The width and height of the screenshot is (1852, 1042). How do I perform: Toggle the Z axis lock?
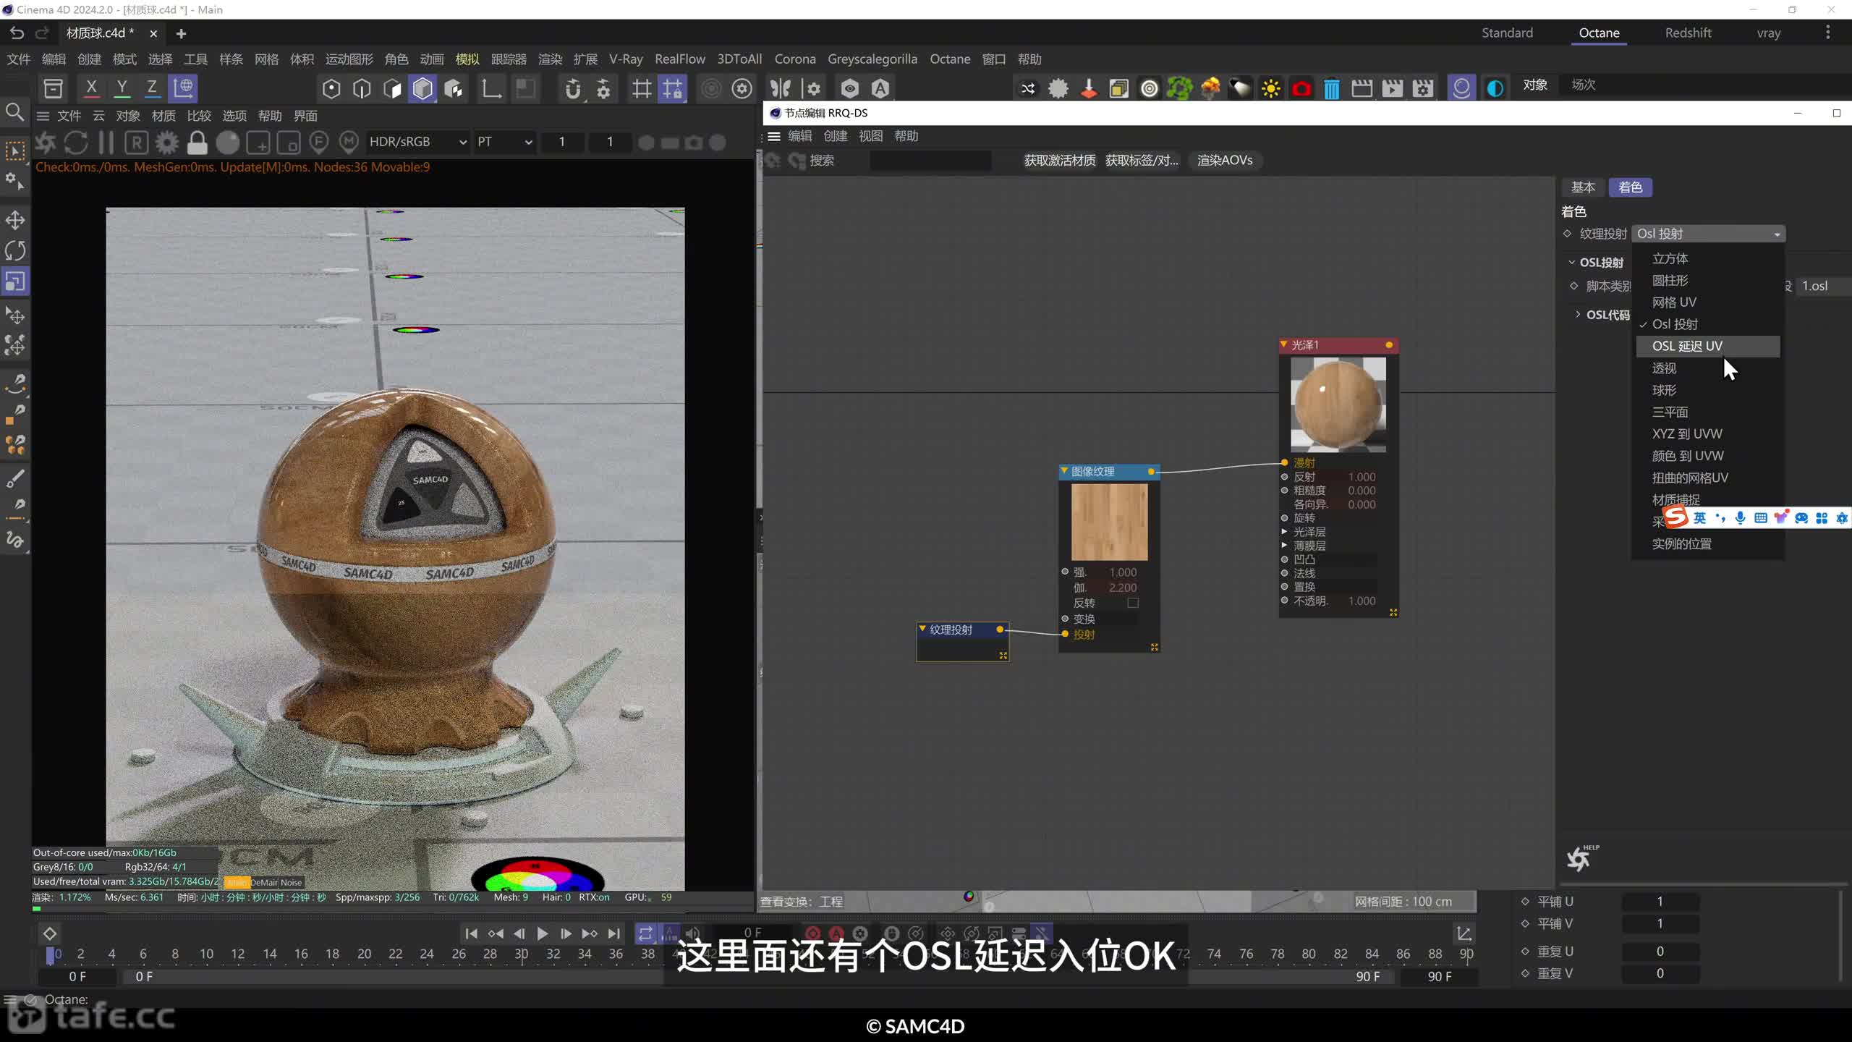tap(152, 88)
